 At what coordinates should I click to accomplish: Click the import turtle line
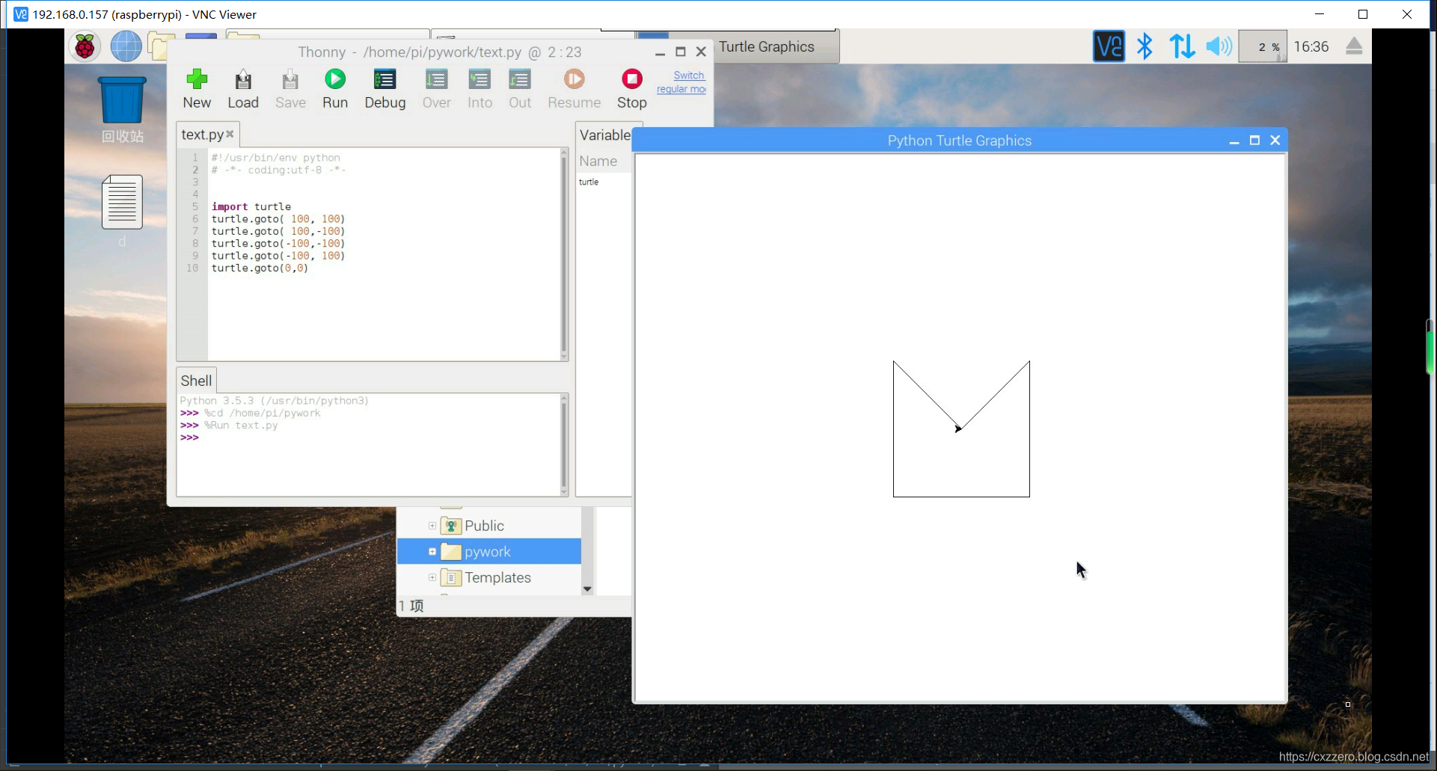click(x=251, y=206)
